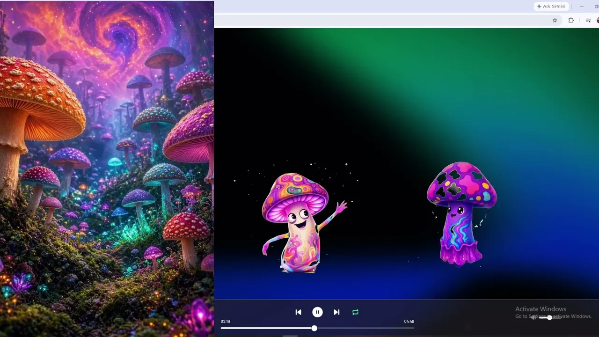Adjust the volume slider knob
599x337 pixels.
click(x=549, y=318)
